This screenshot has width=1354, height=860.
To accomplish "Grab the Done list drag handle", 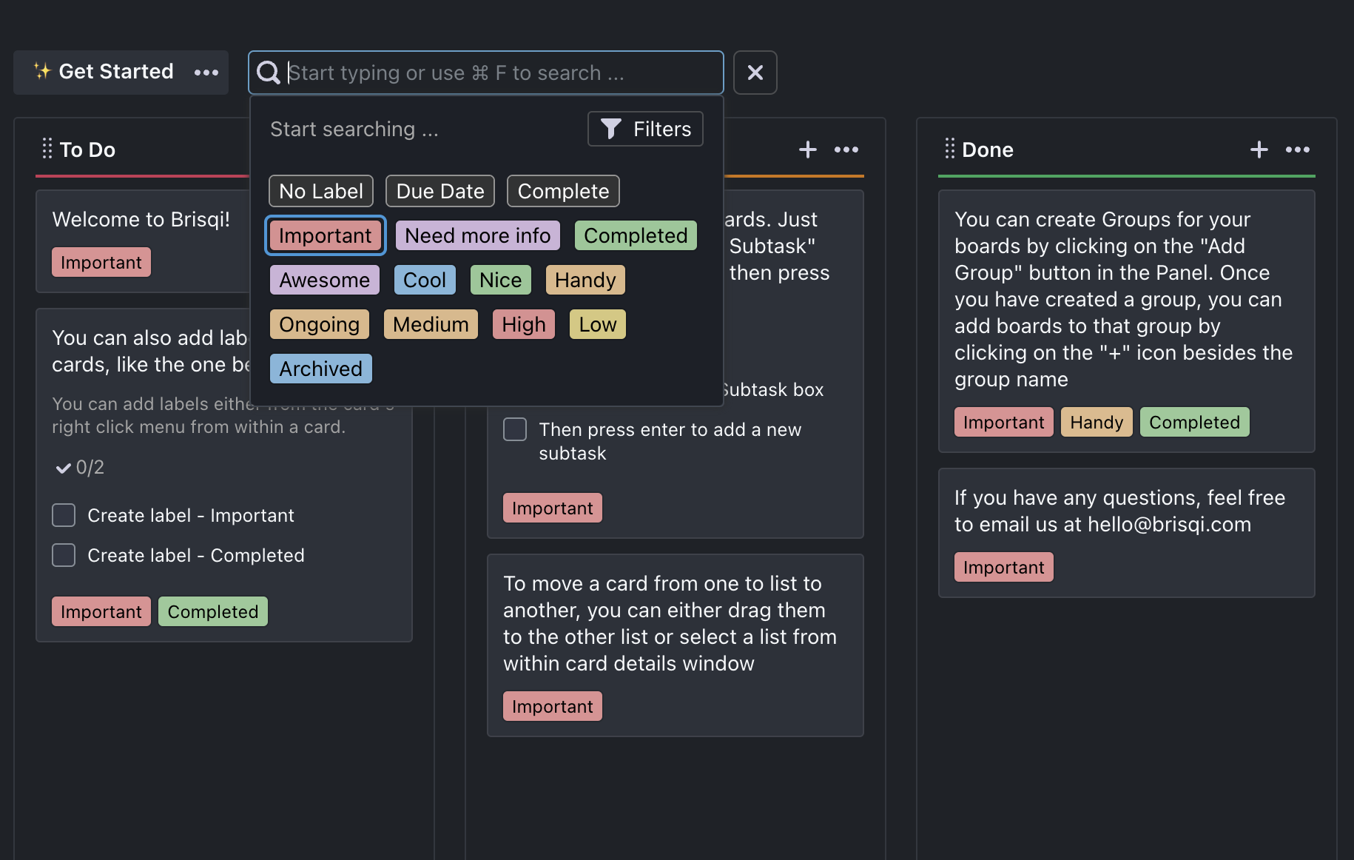I will (950, 149).
